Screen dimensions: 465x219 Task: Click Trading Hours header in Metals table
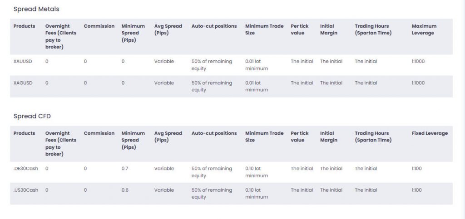click(373, 29)
